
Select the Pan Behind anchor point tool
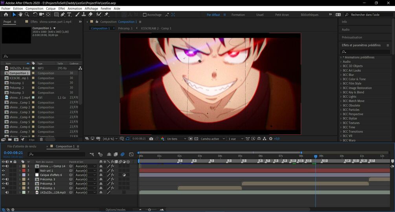tap(48, 15)
